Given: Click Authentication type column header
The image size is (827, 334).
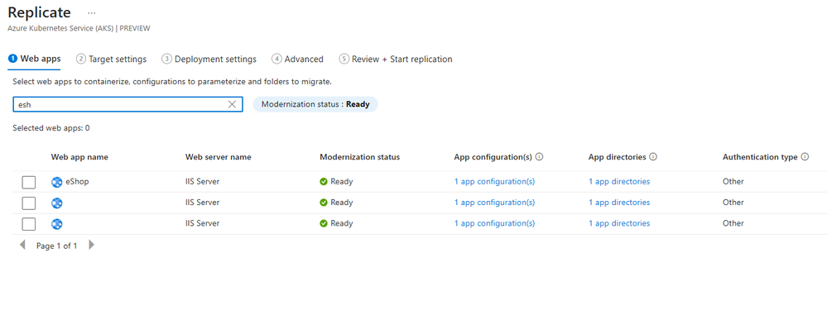Looking at the screenshot, I should pos(760,157).
